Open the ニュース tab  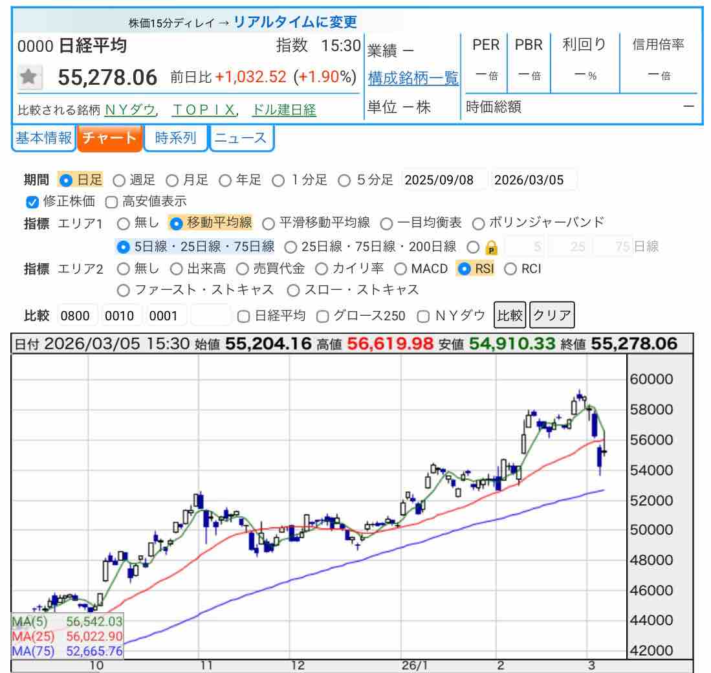point(241,138)
